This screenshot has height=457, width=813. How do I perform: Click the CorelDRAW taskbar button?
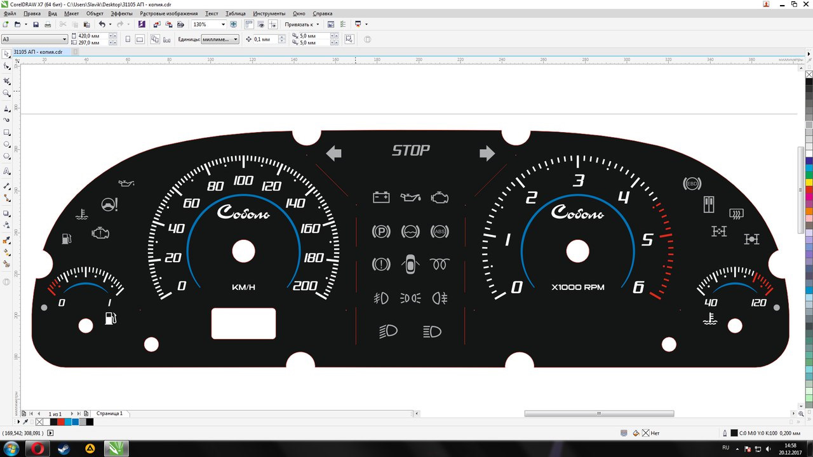116,448
